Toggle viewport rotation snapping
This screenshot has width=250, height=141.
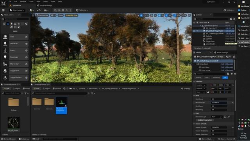(167, 15)
